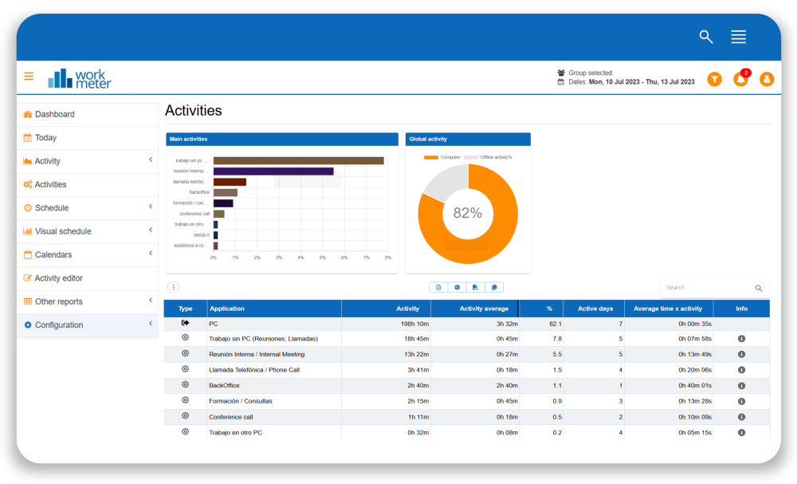The image size is (797, 484).
Task: Click the info icon on Conference call row
Action: [x=741, y=416]
